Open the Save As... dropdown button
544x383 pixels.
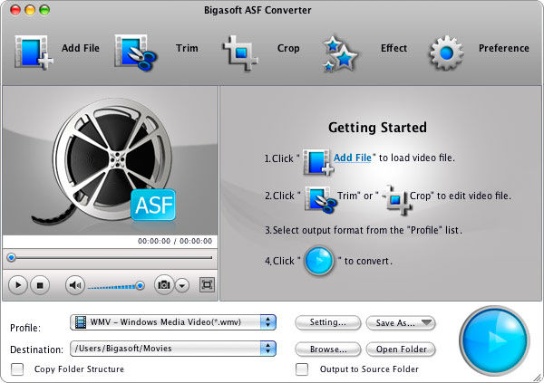[x=401, y=323]
